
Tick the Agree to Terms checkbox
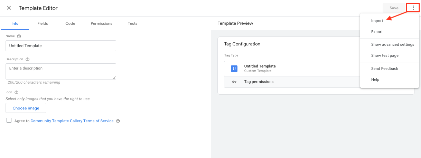coord(9,120)
